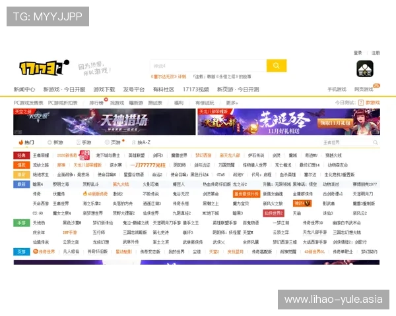Viewport: 396px width, 316px height.
Task: Click the orange 爆款 category badge
Action: (x=22, y=165)
